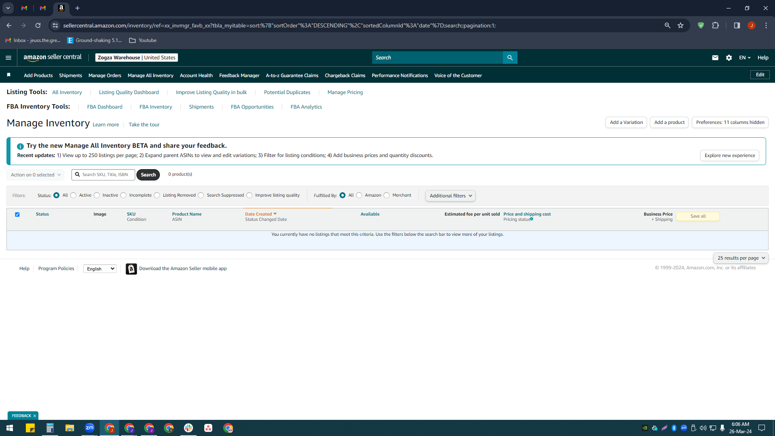Click the Add a product button

coord(669,122)
